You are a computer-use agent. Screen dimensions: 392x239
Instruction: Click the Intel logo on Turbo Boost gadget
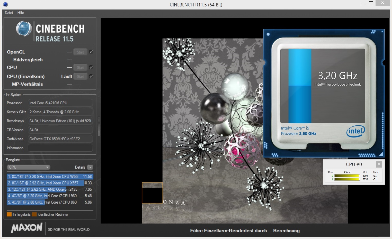[x=355, y=131]
